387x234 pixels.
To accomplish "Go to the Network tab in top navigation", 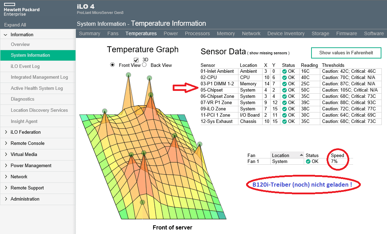I will 251,33.
